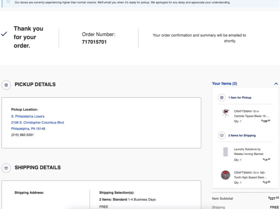Click the 1 Item for Pickup label
This screenshot has height=209, width=280.
[240, 98]
